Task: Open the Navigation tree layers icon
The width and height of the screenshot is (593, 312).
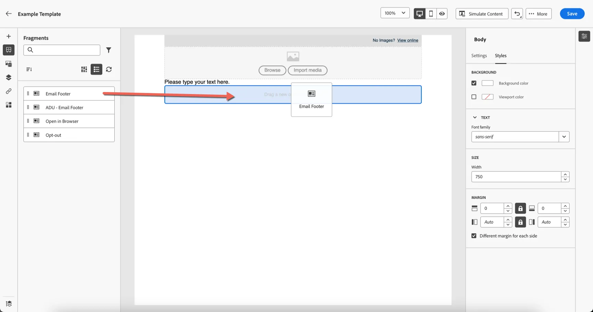Action: [9, 78]
